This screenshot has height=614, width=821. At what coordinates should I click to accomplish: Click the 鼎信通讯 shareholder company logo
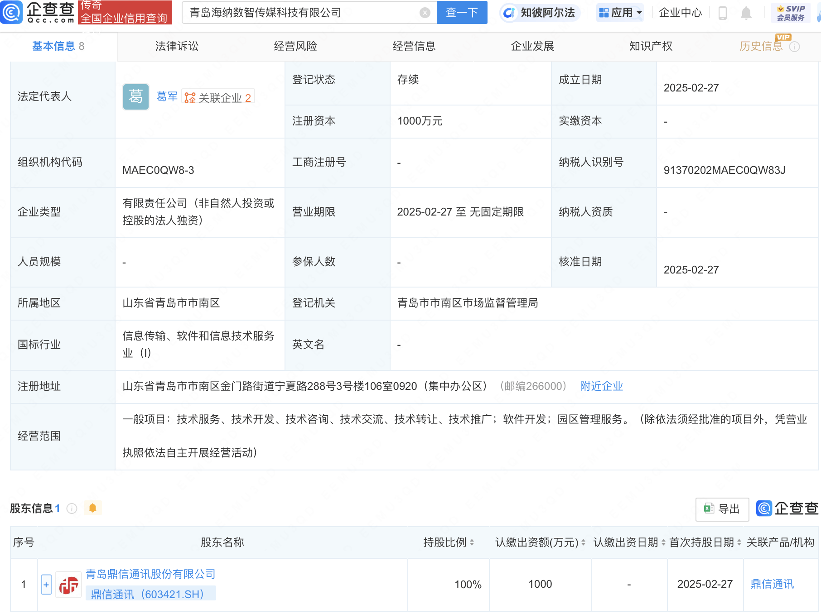[68, 585]
